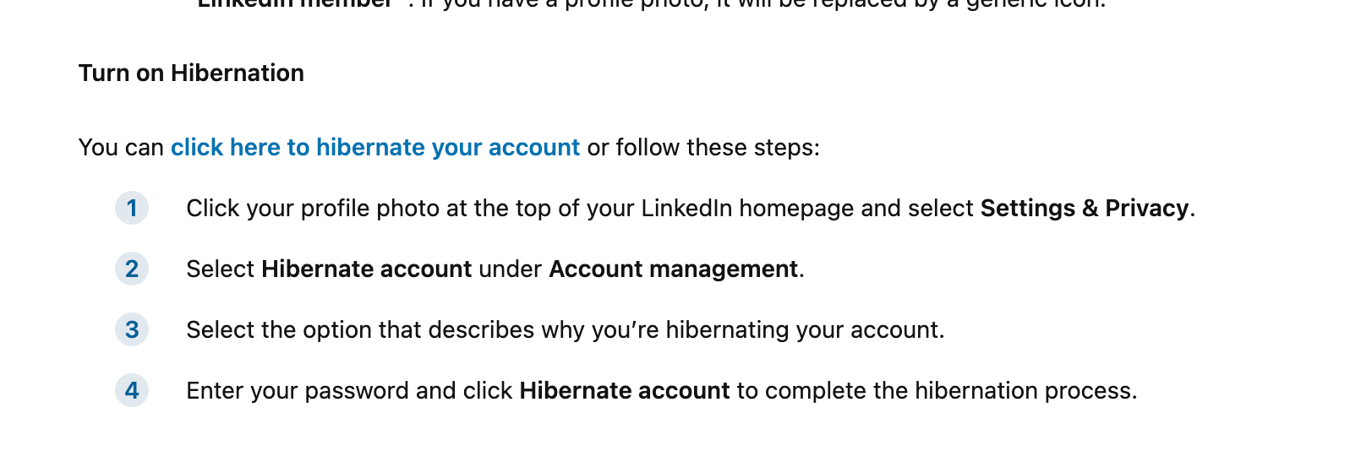
Task: Click the step 1 number badge
Action: point(132,208)
